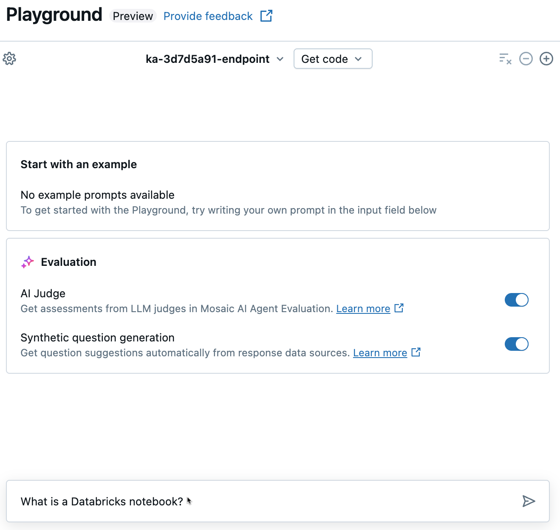Click the Evaluation sparkle icon
Screen dimensions: 560x530
pos(28,262)
